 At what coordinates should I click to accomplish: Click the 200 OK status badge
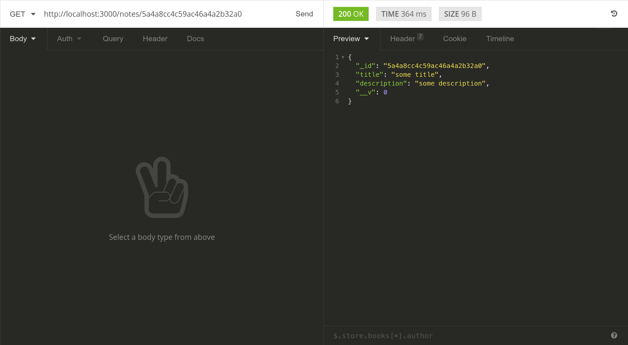351,14
